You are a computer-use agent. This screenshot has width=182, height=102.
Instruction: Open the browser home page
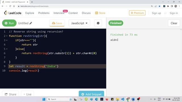(14, 6)
